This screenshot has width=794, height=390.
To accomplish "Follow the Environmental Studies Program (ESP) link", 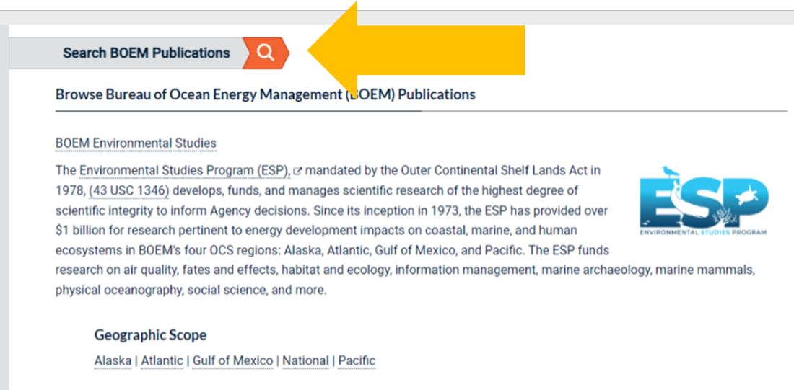I will tap(184, 171).
